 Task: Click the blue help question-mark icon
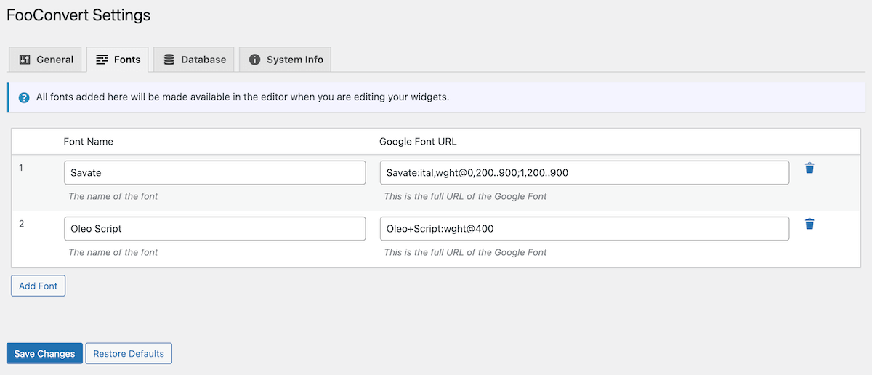point(24,97)
